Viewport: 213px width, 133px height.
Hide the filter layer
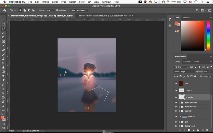[x=176, y=84]
